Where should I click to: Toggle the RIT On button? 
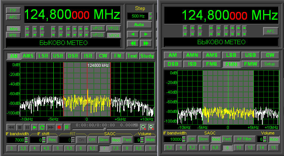click(x=81, y=140)
